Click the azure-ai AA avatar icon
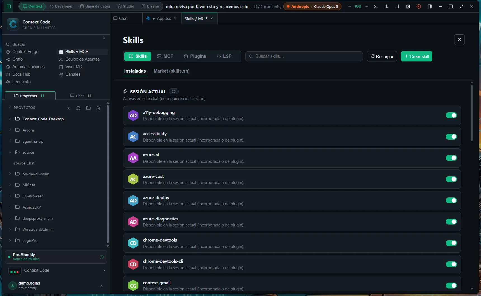481x296 pixels. (133, 158)
